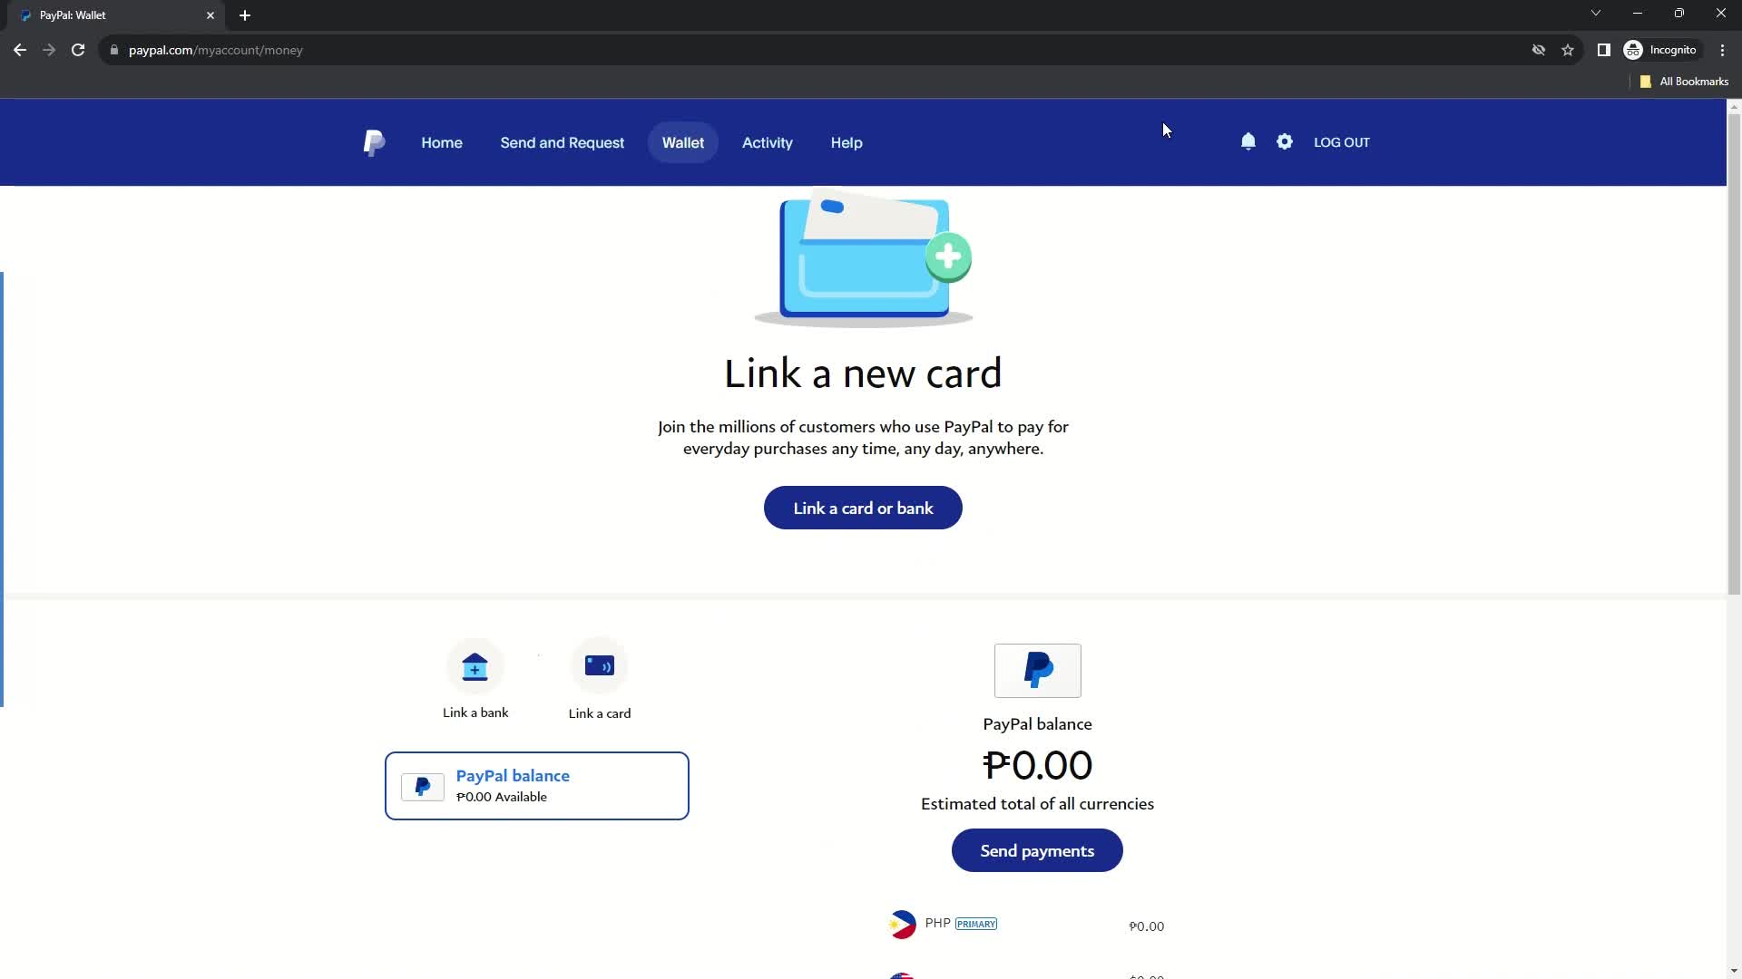Select the Activity tab in navigation
Image resolution: width=1742 pixels, height=979 pixels.
coord(768,142)
